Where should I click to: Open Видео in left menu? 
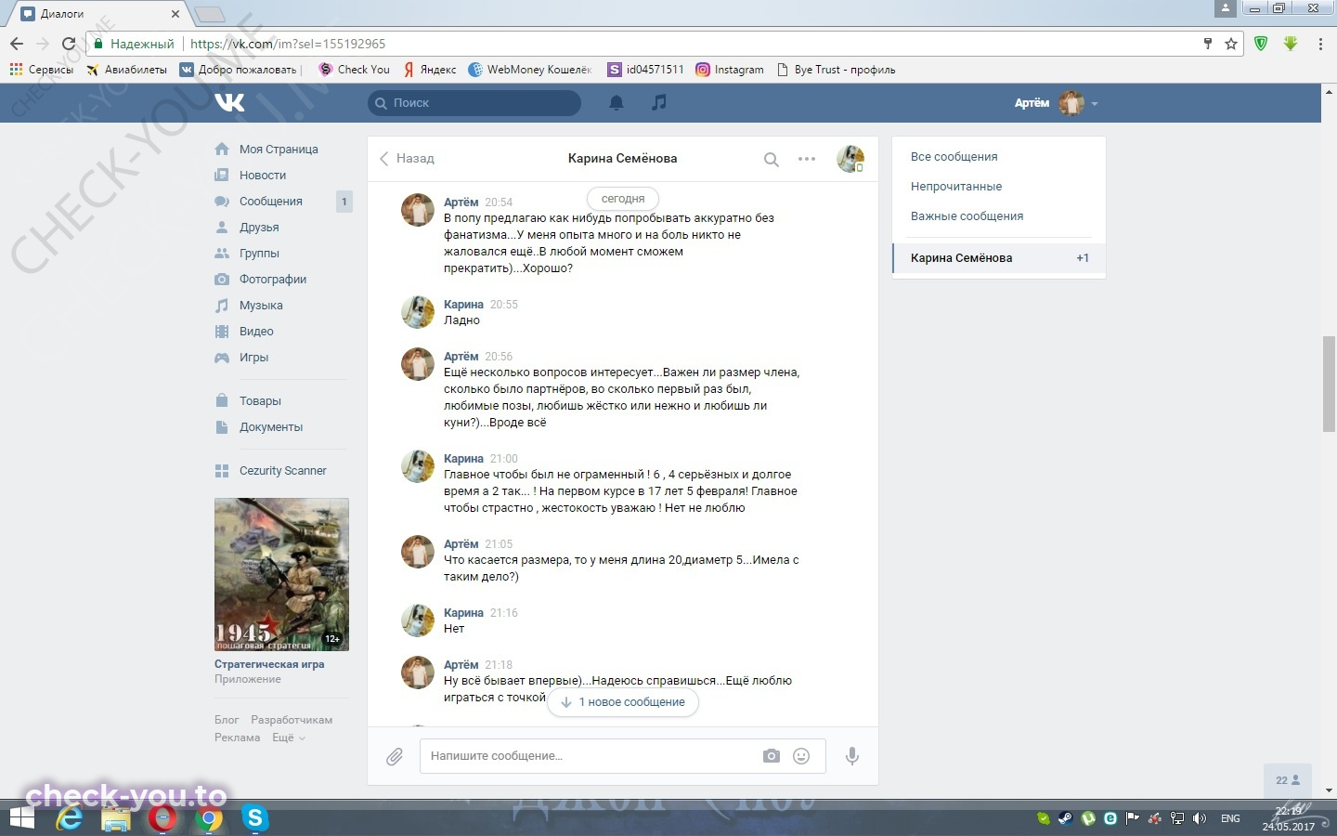pos(256,332)
